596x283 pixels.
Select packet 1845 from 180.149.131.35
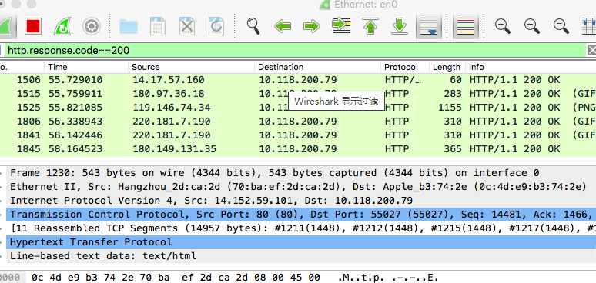298,149
